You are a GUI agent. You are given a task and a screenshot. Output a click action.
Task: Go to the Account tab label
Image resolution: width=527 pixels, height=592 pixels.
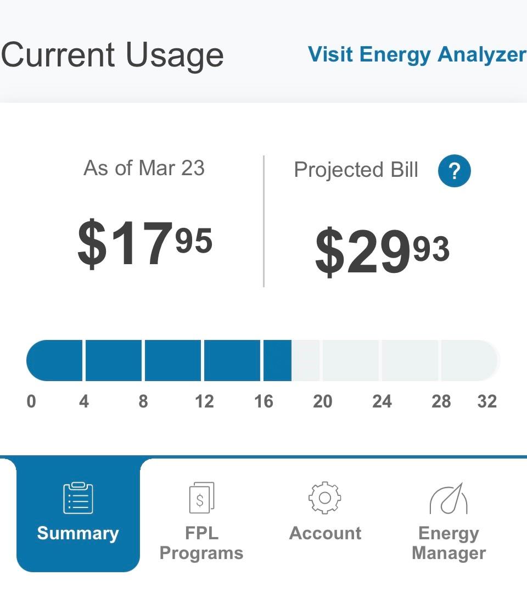(x=325, y=533)
